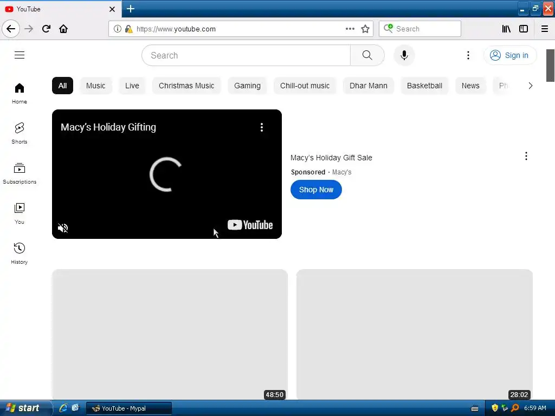Select the Dhar Mann chip

[368, 86]
